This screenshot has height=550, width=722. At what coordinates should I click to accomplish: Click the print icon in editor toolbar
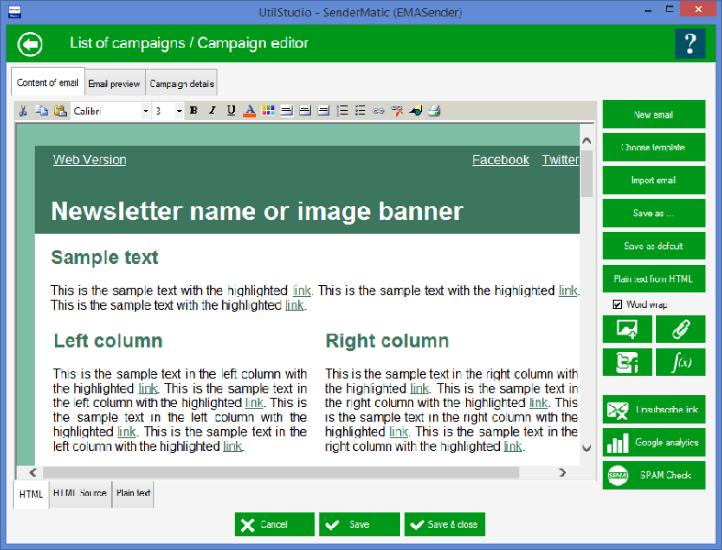pyautogui.click(x=434, y=111)
